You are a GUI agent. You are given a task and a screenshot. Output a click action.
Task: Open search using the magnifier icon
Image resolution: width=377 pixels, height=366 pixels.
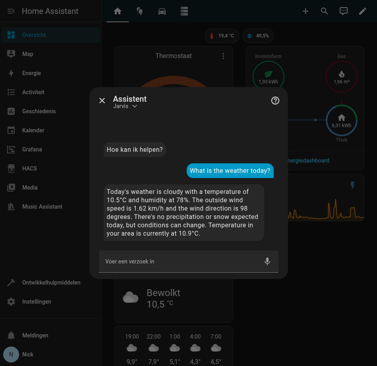click(324, 11)
